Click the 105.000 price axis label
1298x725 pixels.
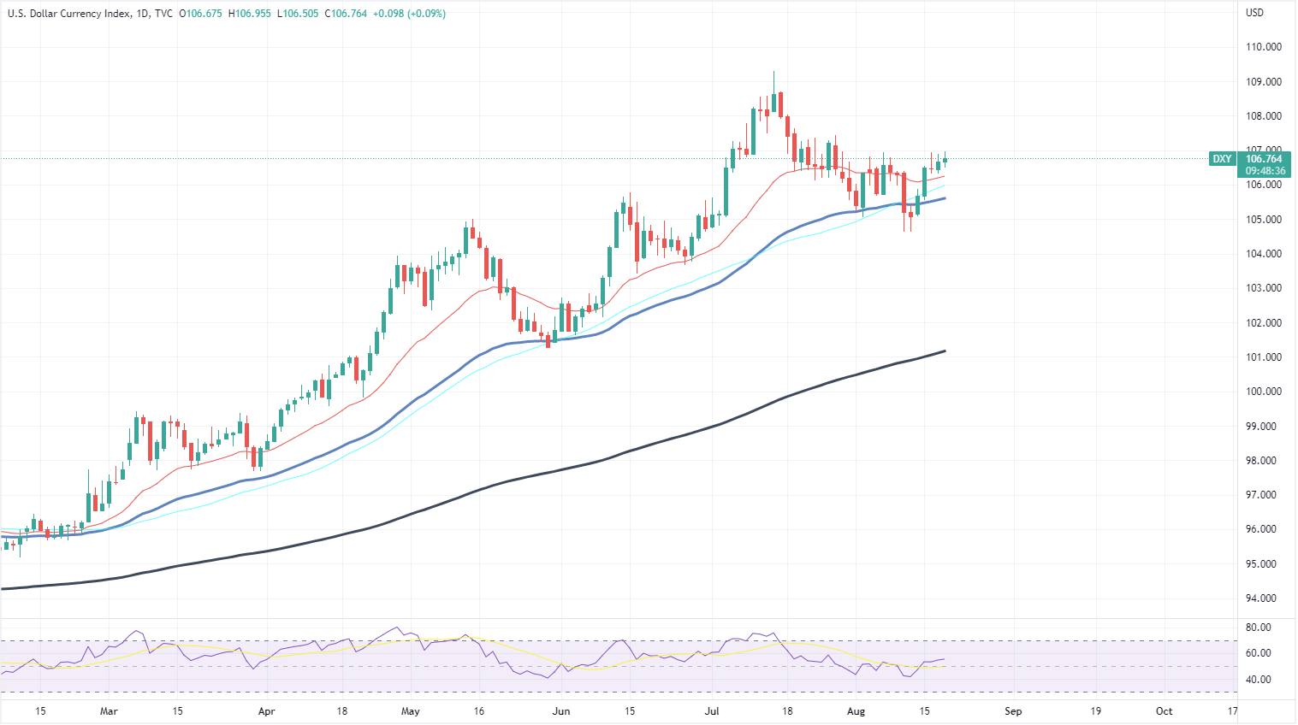[x=1263, y=220]
